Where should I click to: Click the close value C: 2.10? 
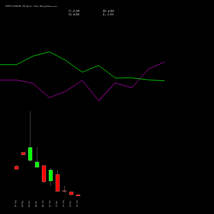tap(74, 11)
